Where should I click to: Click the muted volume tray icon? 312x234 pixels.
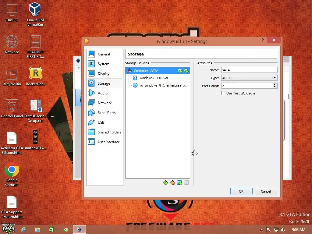pos(283,230)
